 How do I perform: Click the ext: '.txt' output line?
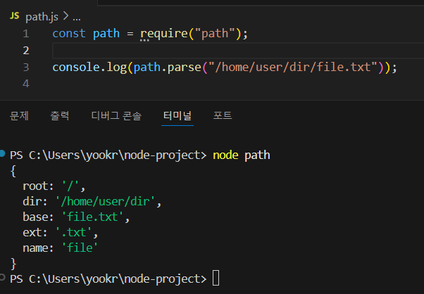click(x=61, y=232)
